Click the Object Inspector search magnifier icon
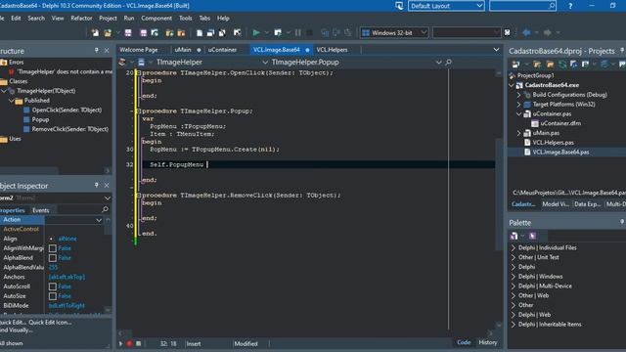626x352 pixels. [105, 209]
